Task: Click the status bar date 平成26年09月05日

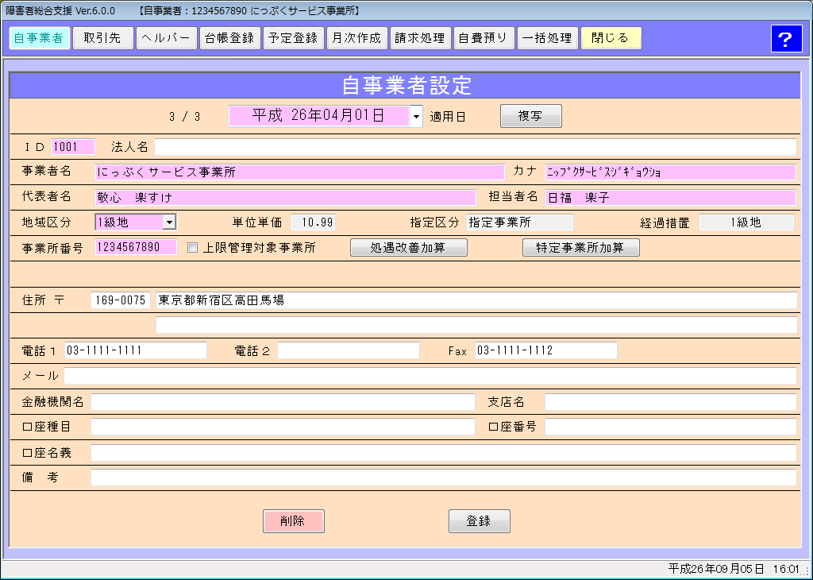Action: [716, 569]
